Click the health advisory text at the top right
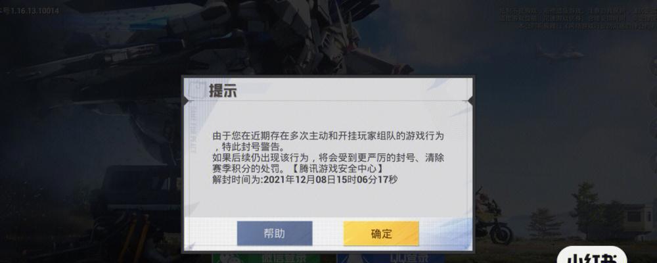Screen dimensions: 657x263 578,19
